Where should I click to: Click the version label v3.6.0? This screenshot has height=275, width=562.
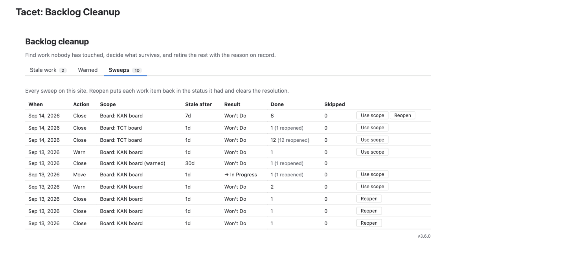pos(424,236)
